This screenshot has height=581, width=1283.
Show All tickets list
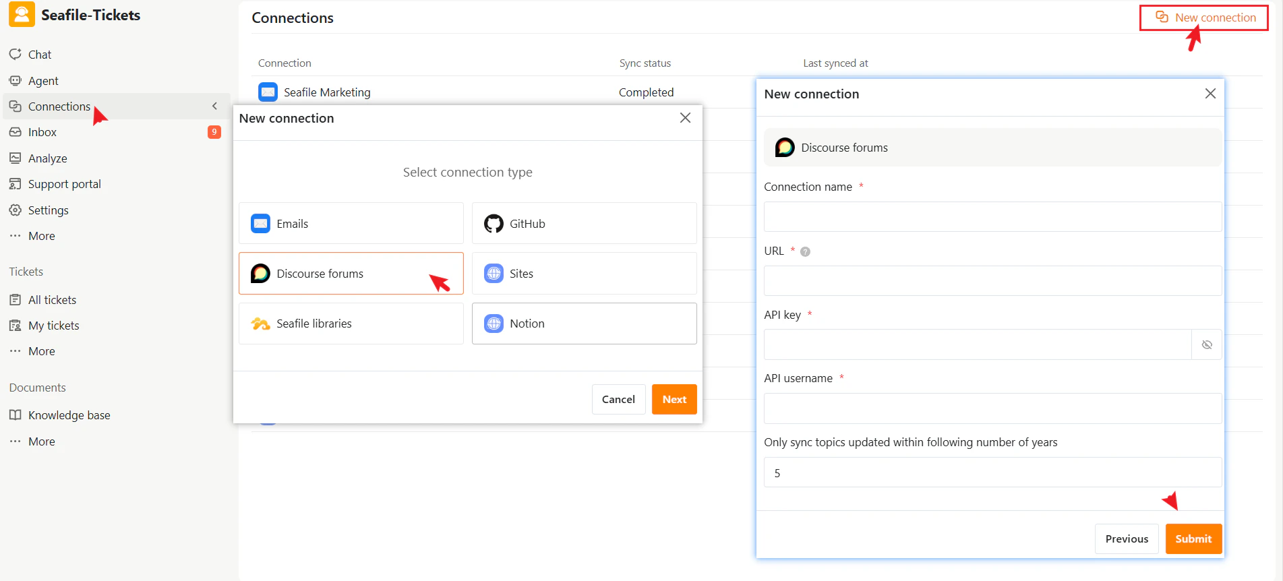52,300
